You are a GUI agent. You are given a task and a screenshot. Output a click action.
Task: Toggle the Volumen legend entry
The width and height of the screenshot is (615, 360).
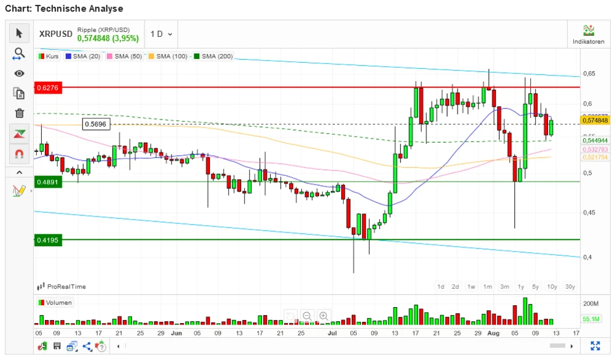coord(55,303)
